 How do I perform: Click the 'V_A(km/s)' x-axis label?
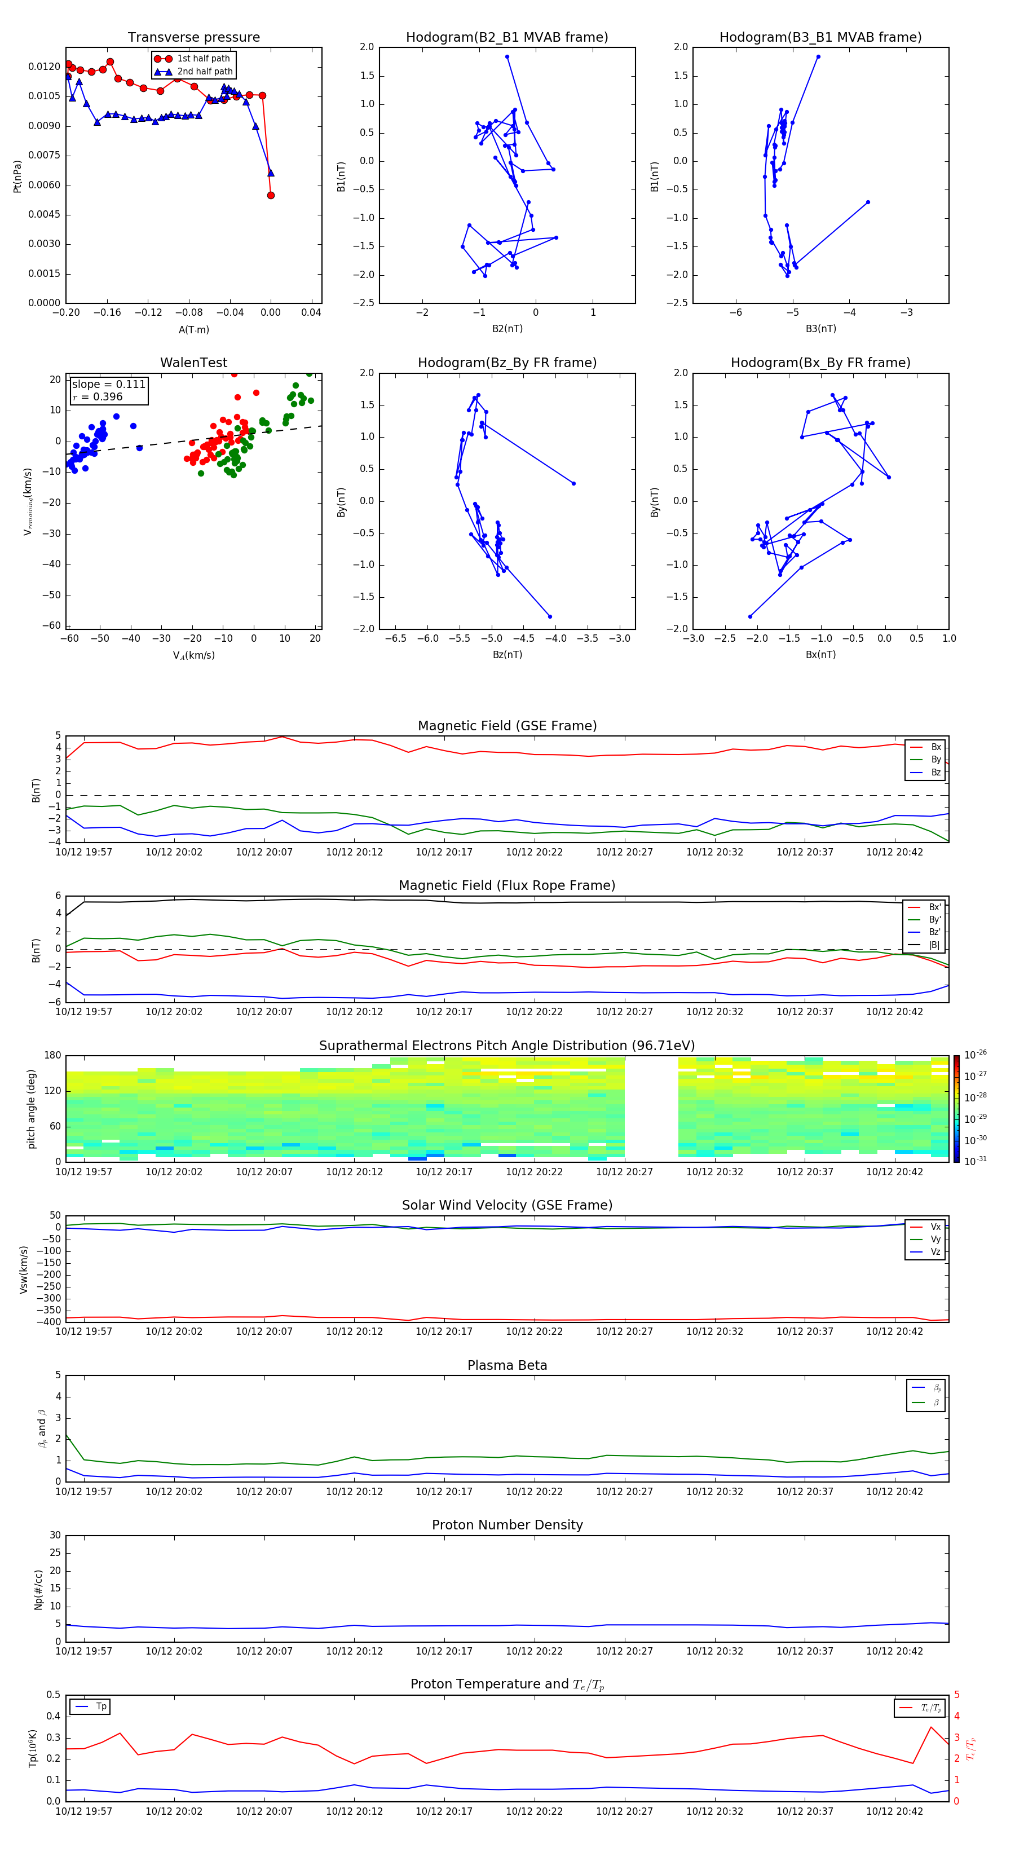(193, 655)
